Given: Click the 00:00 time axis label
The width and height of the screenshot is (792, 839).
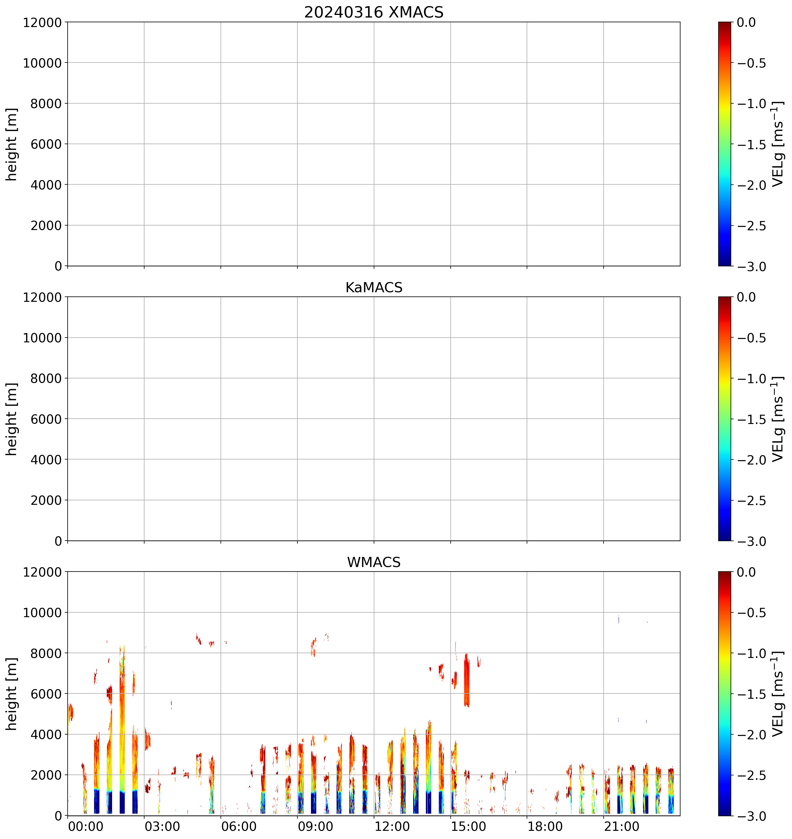Looking at the screenshot, I should (x=86, y=826).
